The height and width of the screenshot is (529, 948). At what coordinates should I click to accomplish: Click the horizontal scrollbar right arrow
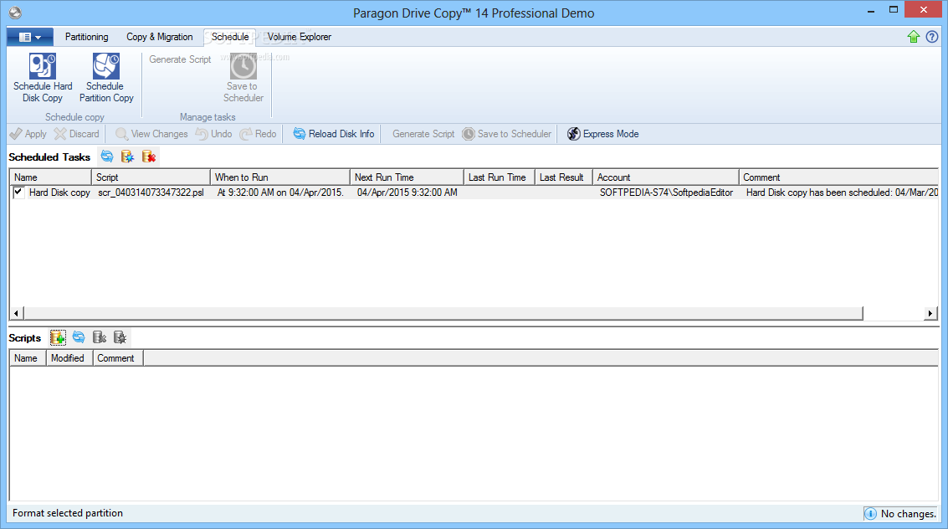pyautogui.click(x=930, y=313)
